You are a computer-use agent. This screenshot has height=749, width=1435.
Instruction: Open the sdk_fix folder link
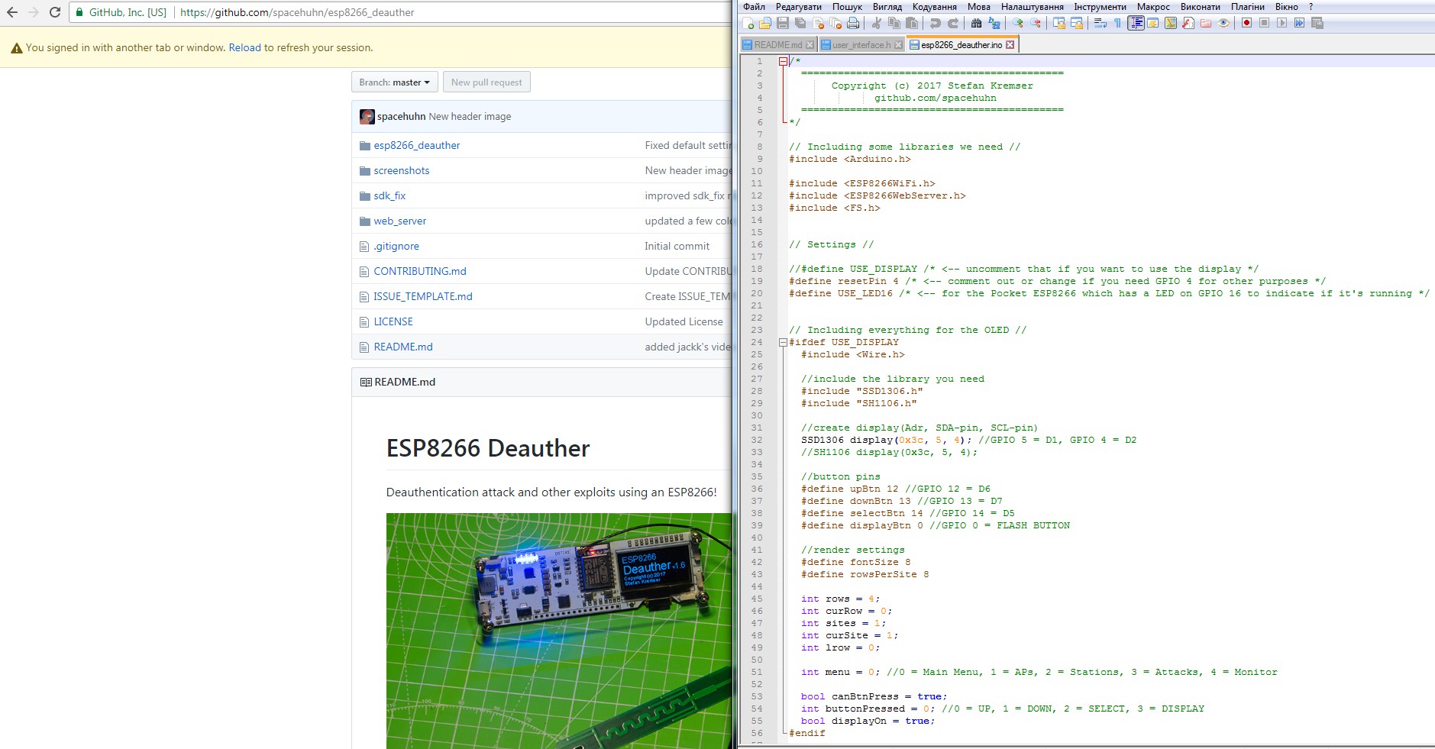389,195
